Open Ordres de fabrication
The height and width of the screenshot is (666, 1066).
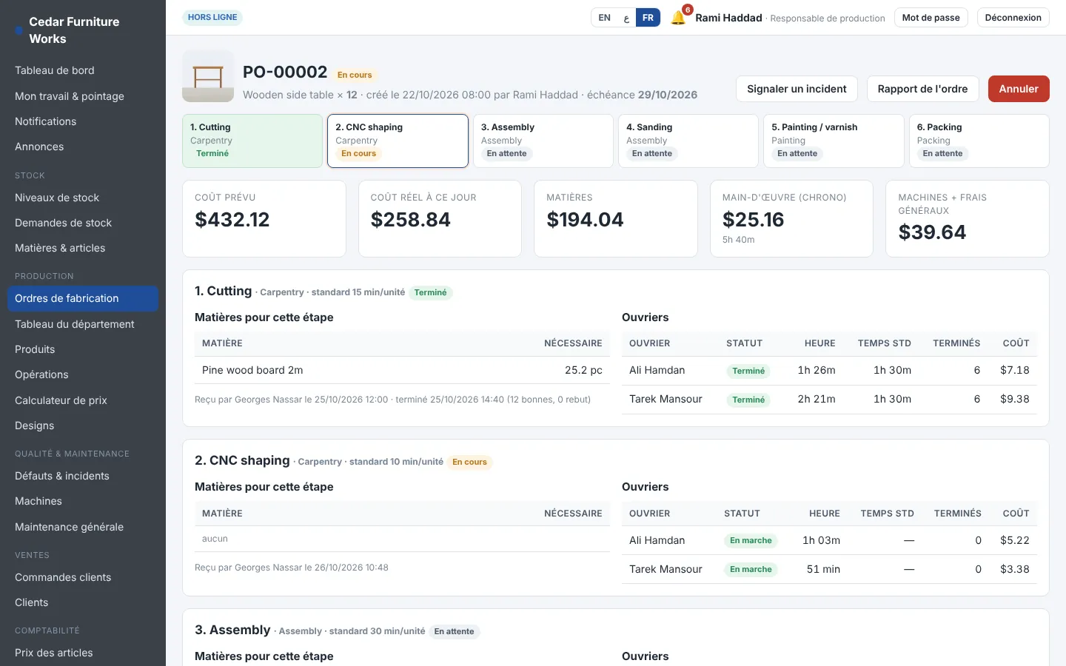click(83, 298)
